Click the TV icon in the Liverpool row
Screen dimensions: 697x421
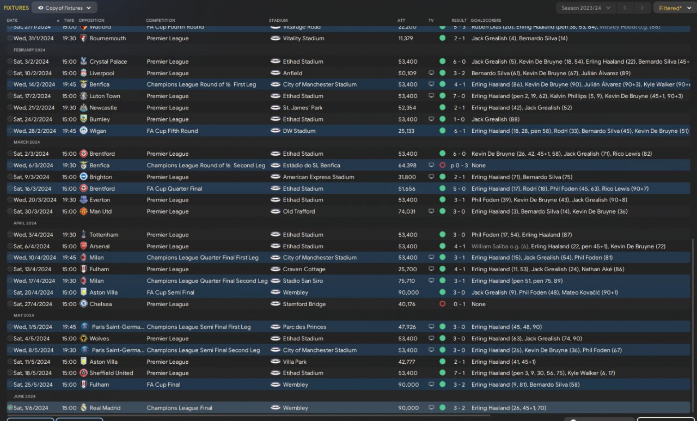click(x=431, y=73)
